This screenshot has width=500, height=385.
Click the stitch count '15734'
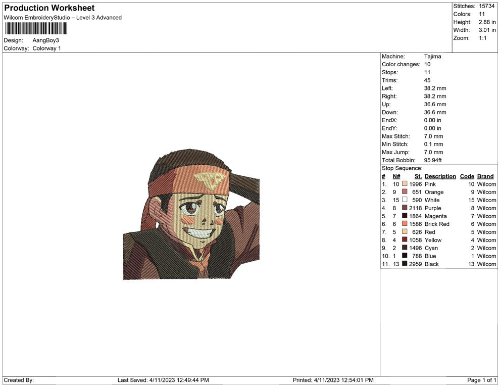click(486, 6)
